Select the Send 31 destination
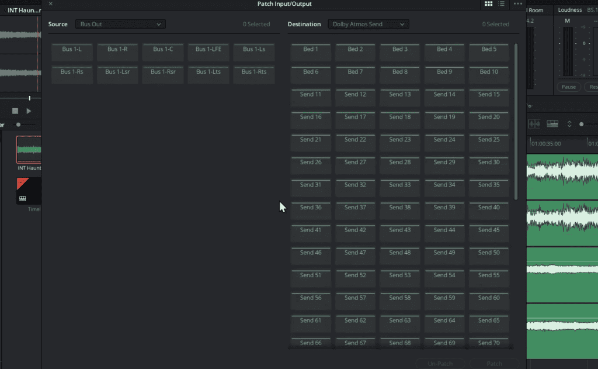 coord(311,188)
